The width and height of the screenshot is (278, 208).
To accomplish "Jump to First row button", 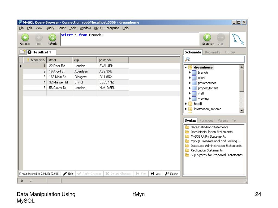I will (x=141, y=174).
